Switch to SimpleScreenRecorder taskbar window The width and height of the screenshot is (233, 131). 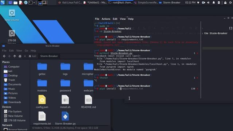pos(146,3)
